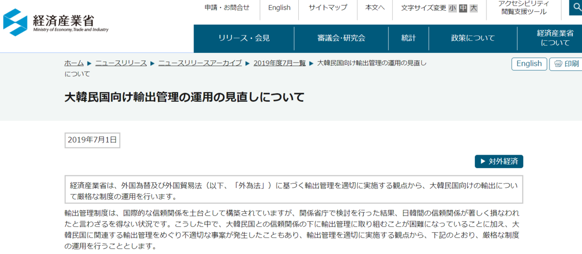Open the 政策について menu
Screen dimensions: 582x254
[x=473, y=38]
